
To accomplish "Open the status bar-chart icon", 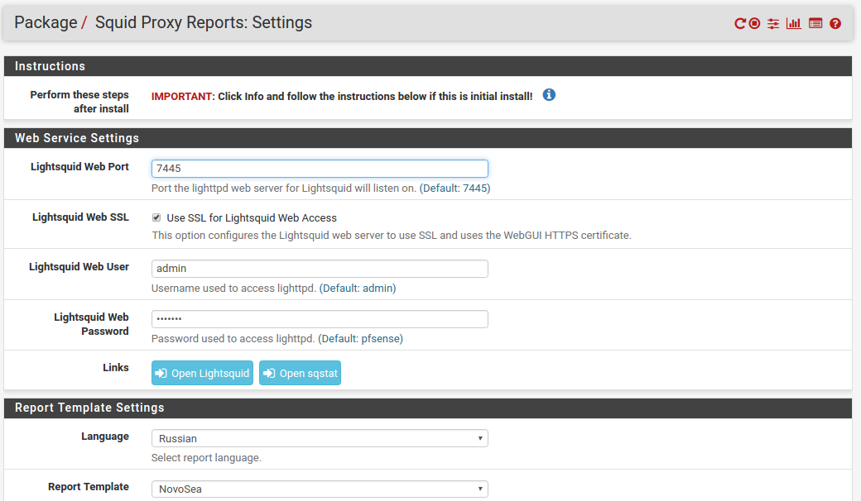I will (x=793, y=24).
